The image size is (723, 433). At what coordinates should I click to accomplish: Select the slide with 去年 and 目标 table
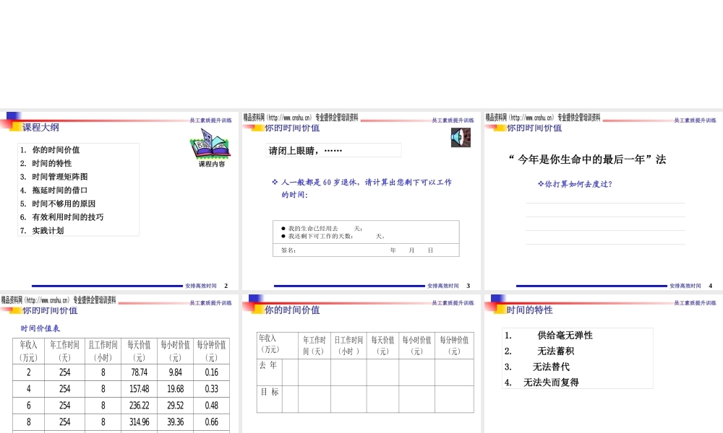tap(361, 364)
